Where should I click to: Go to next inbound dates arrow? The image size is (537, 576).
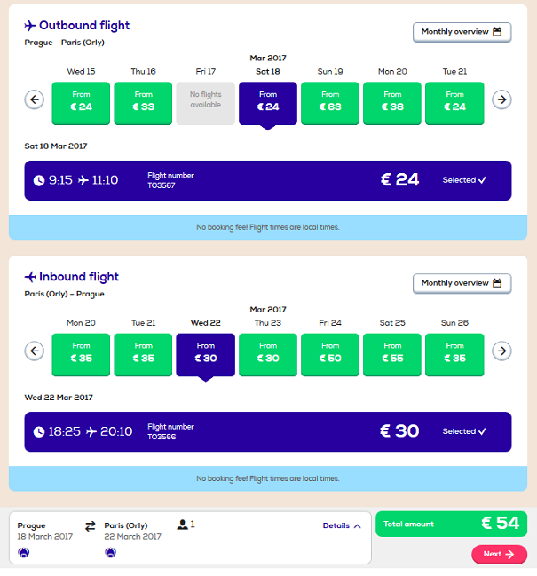click(501, 351)
